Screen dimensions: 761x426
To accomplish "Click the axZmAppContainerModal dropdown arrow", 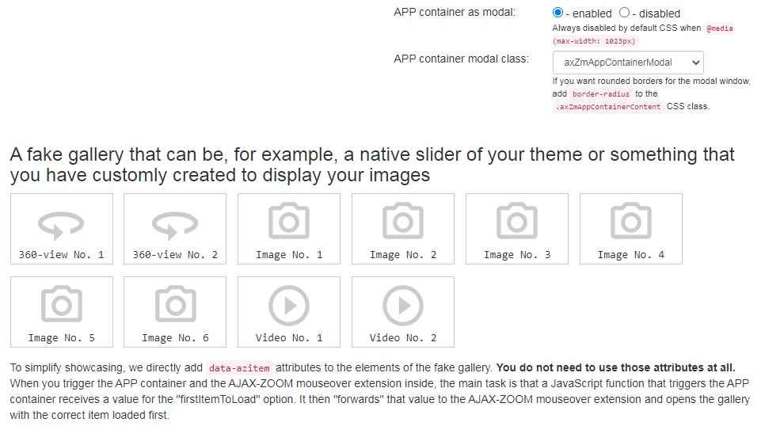I will point(695,63).
